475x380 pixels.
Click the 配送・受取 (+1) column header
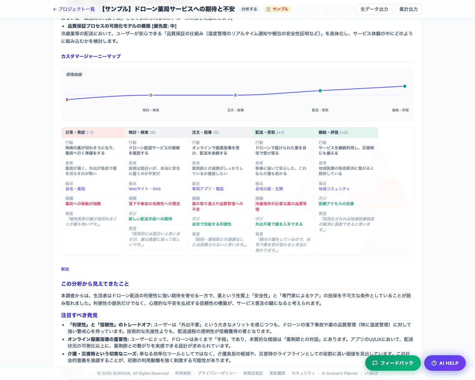click(283, 132)
